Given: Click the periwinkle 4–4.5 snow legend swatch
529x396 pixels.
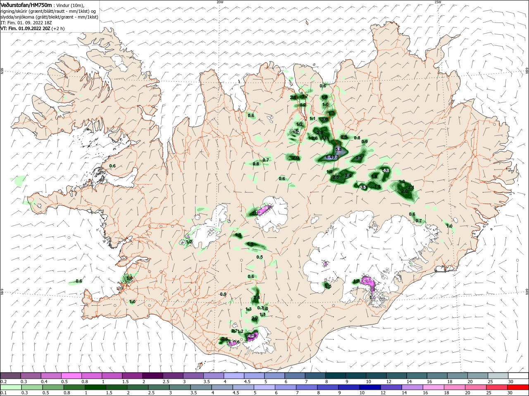Looking at the screenshot, I should 234,376.
